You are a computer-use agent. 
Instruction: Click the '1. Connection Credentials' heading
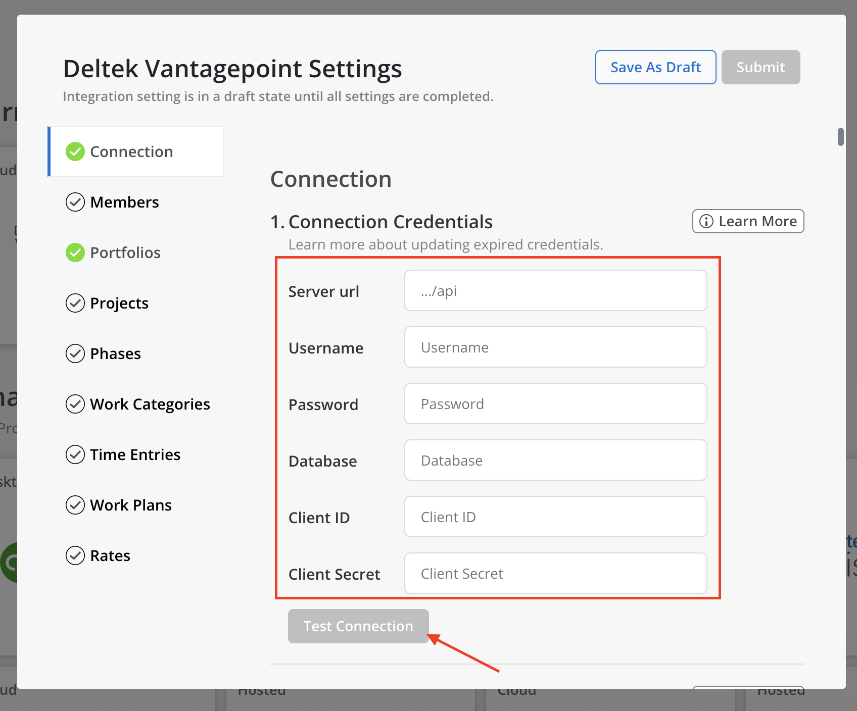coord(382,222)
